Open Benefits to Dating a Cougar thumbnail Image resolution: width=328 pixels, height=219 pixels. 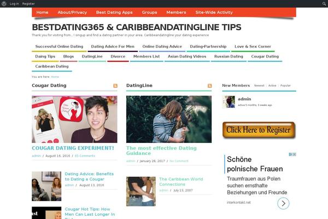[x=46, y=186]
